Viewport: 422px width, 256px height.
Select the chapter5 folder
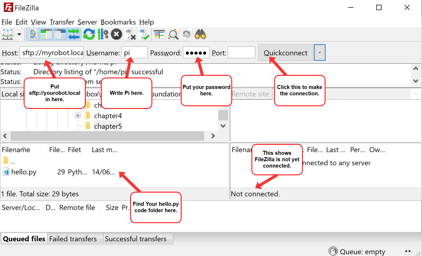(x=108, y=126)
